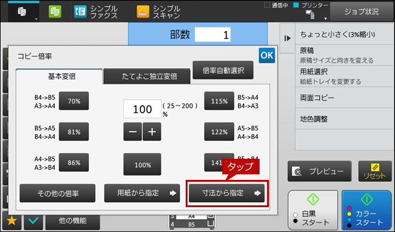Image resolution: width=395 pixels, height=232 pixels.
Task: Select the 115% enlargement ratio
Action: 219,101
